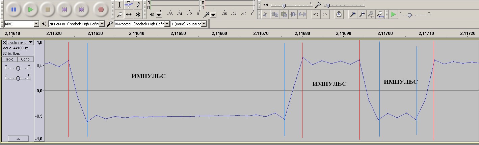This screenshot has height=145, width=479.
Task: Click the output speaker icon in device toolbar
Action: [x=44, y=24]
